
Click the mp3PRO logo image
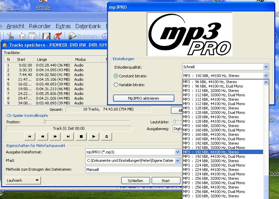(190, 34)
